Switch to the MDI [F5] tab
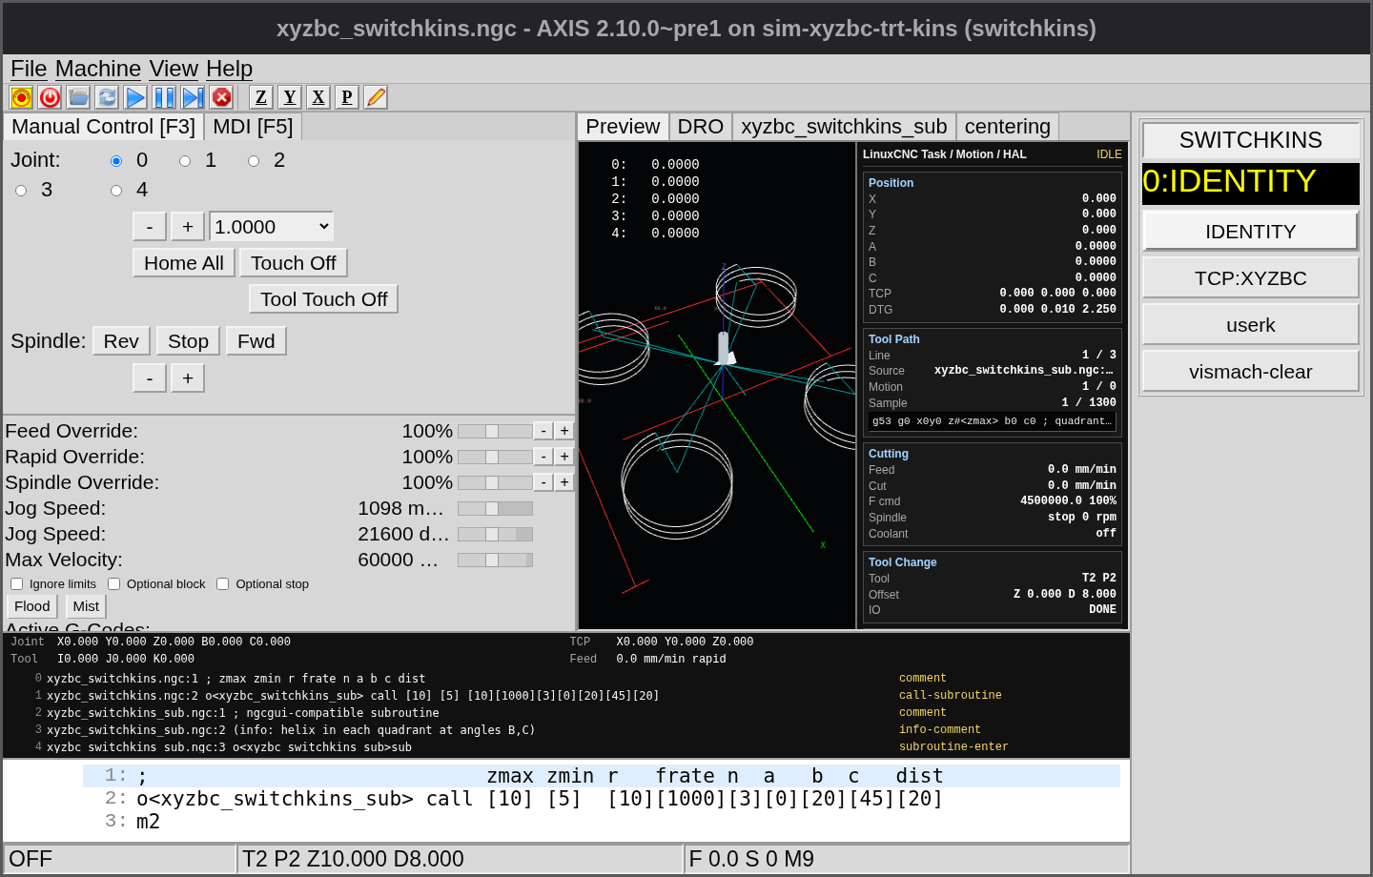The width and height of the screenshot is (1373, 877). [x=253, y=127]
